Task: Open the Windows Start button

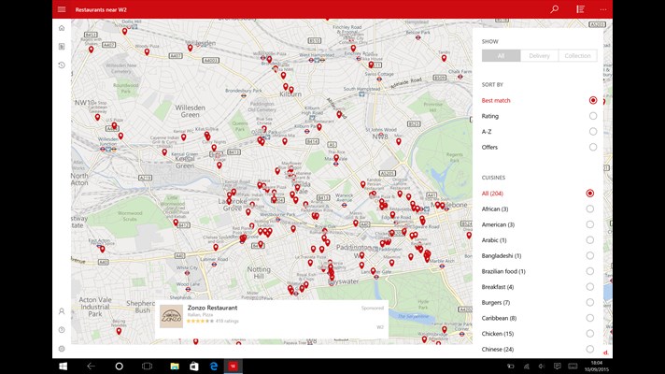Action: pyautogui.click(x=64, y=366)
